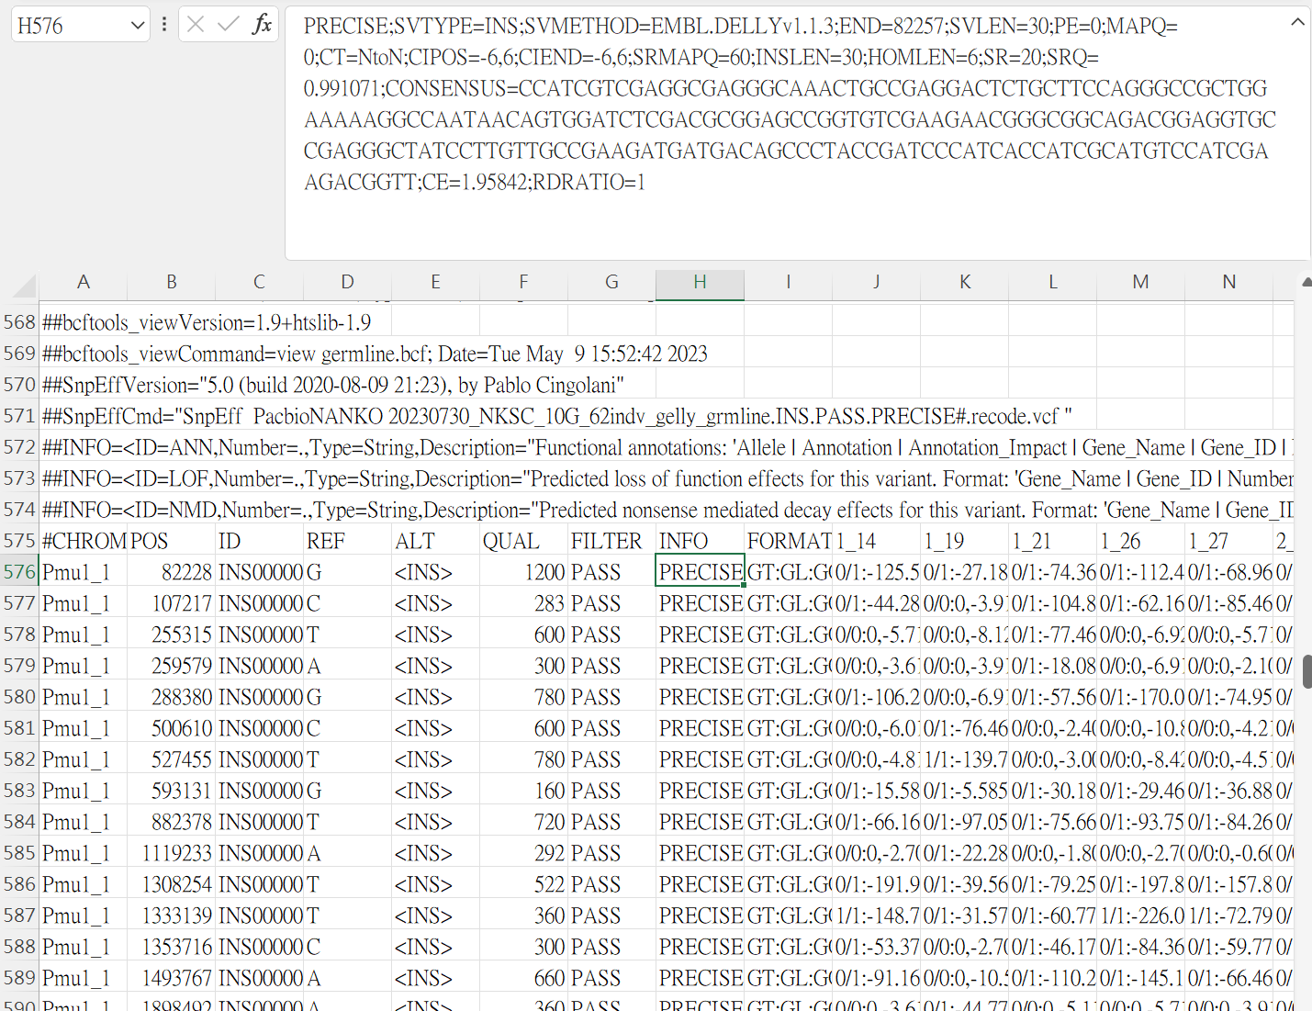Click the INS00000 cell in row 577
The image size is (1312, 1011).
point(258,602)
